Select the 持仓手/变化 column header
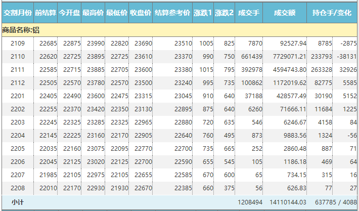The image size is (359, 211). [332, 13]
